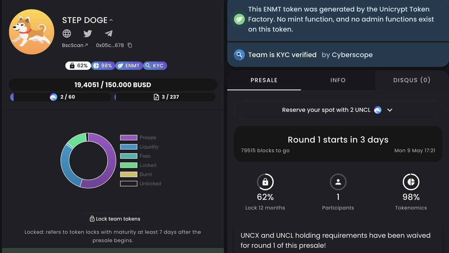The width and height of the screenshot is (449, 253).
Task: Switch to the PRESALE tab
Action: pyautogui.click(x=264, y=80)
